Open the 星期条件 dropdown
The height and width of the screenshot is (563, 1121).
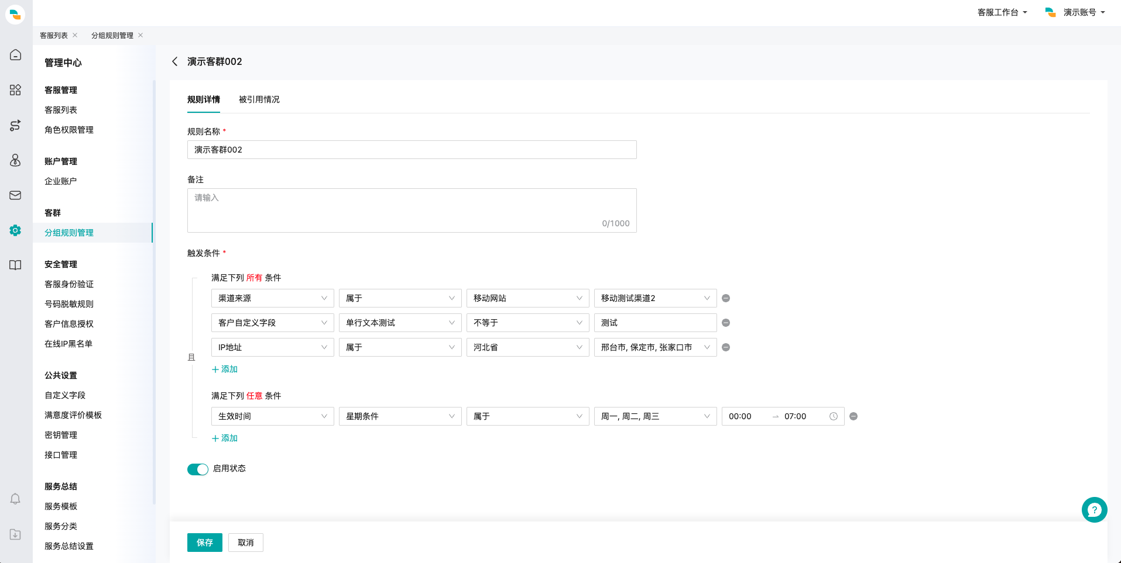pos(400,416)
